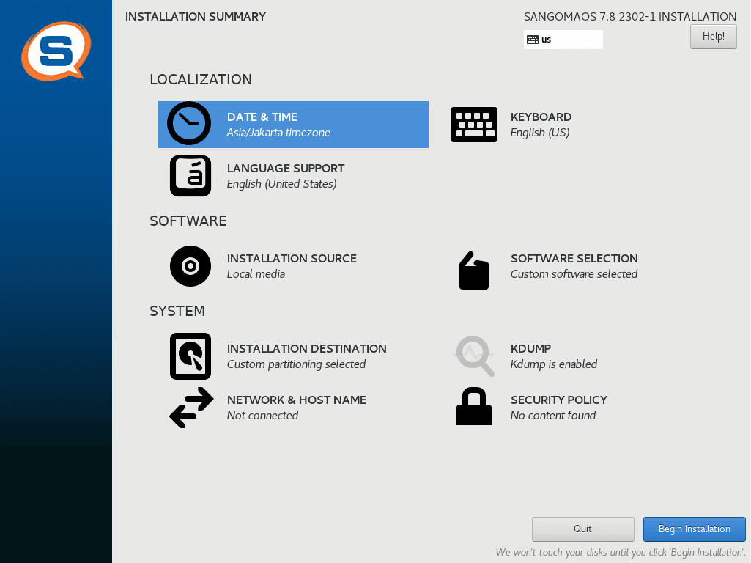
Task: Open Software Selection package icon
Action: (473, 271)
